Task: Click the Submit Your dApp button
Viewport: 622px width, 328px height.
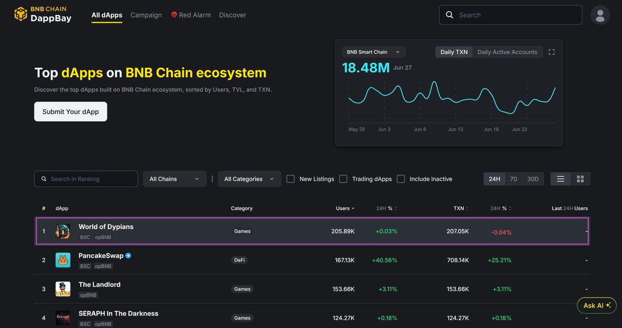Action: click(x=70, y=112)
